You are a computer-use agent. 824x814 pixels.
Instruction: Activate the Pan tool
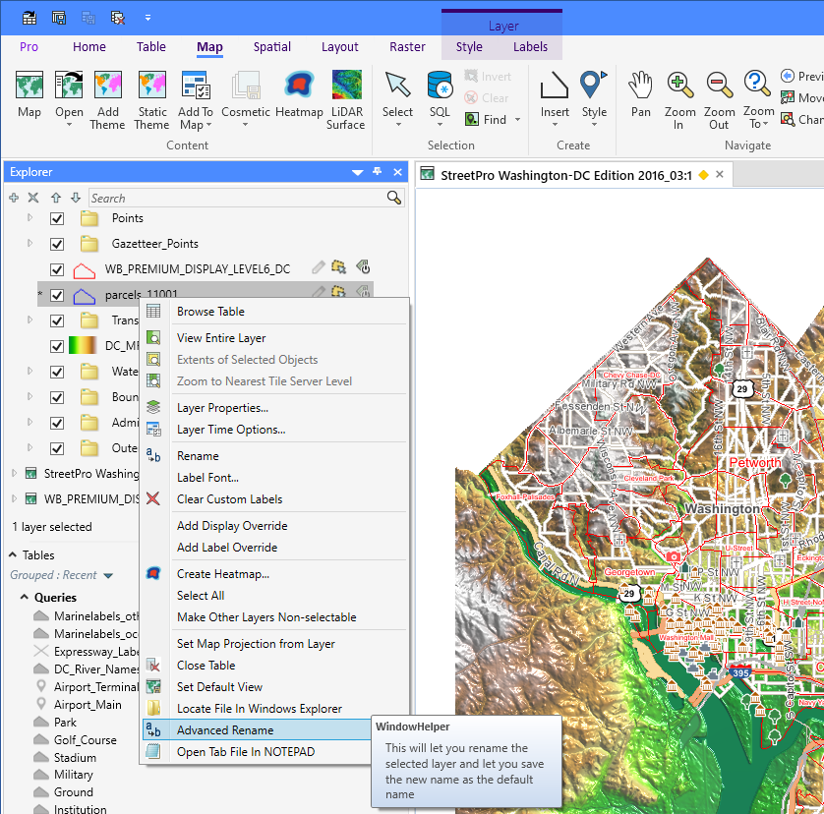point(640,93)
